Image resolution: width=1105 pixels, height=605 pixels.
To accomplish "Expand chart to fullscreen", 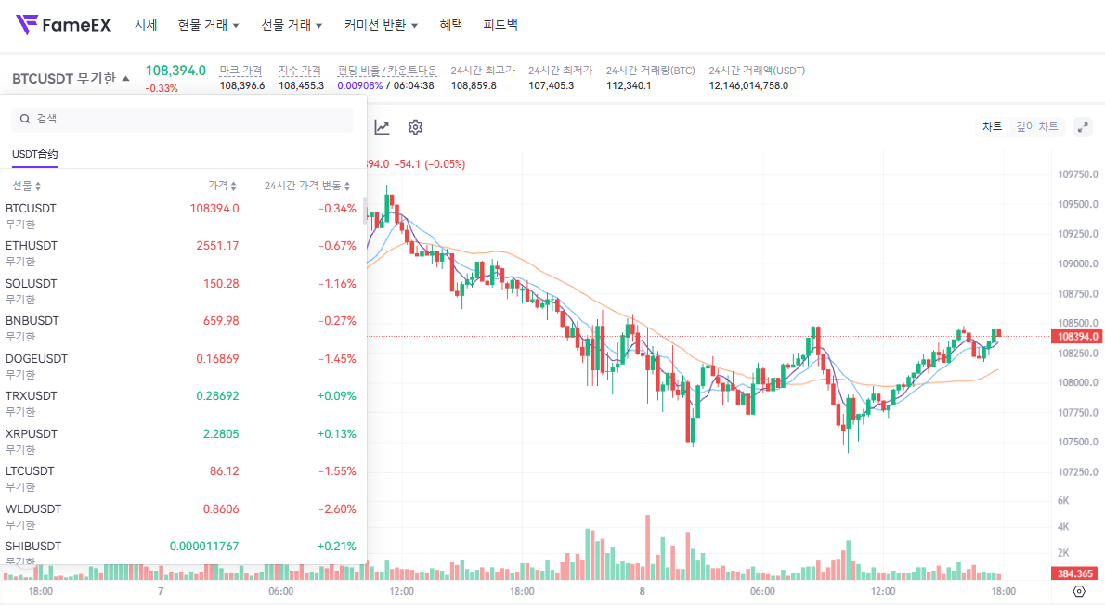I will click(1083, 127).
